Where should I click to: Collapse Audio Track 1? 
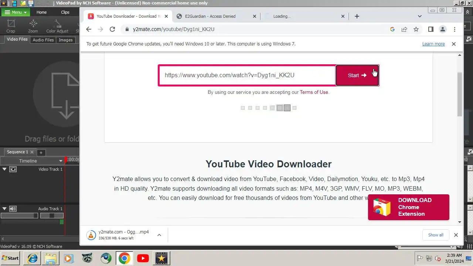(x=4, y=209)
